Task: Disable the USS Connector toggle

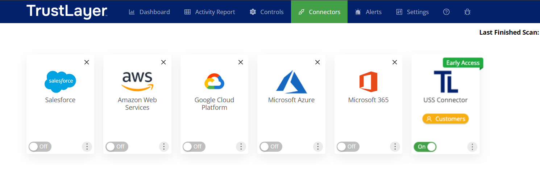Action: (425, 147)
